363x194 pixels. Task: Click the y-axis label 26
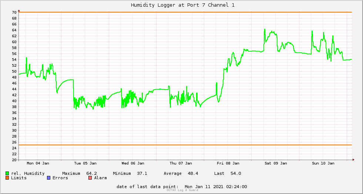coord(14,142)
